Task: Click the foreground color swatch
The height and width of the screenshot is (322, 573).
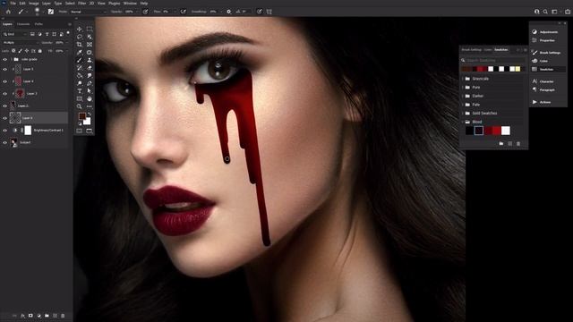Action: pyautogui.click(x=82, y=116)
